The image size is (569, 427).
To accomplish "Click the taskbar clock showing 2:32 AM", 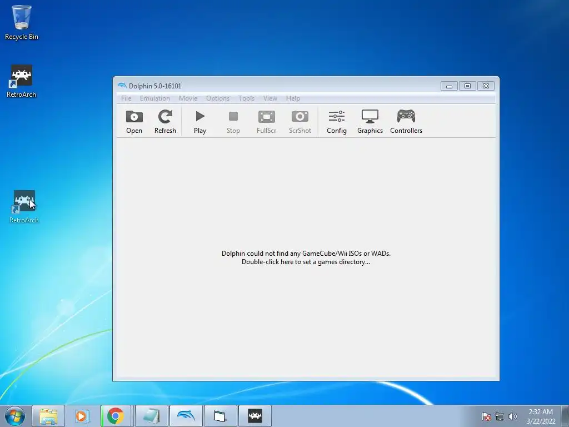I will pyautogui.click(x=541, y=416).
